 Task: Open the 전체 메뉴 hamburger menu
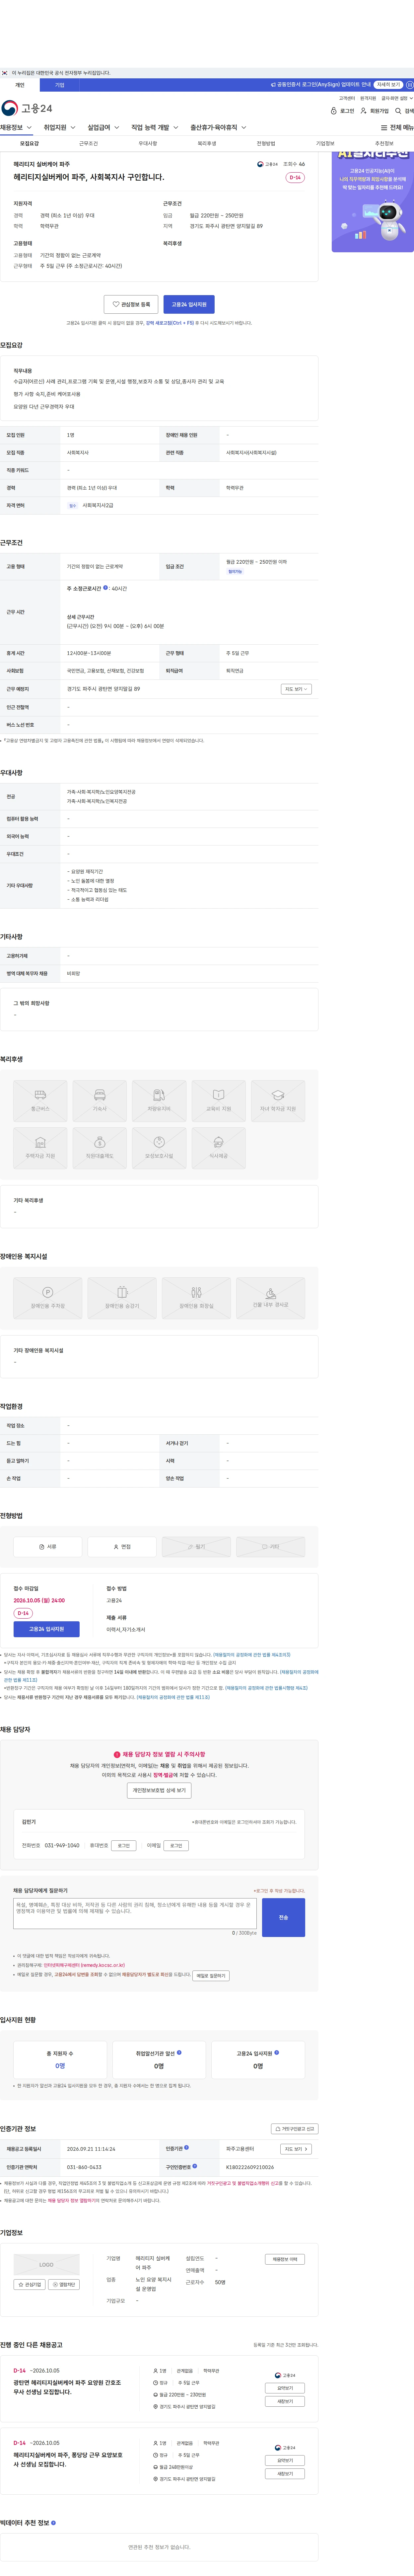click(397, 128)
